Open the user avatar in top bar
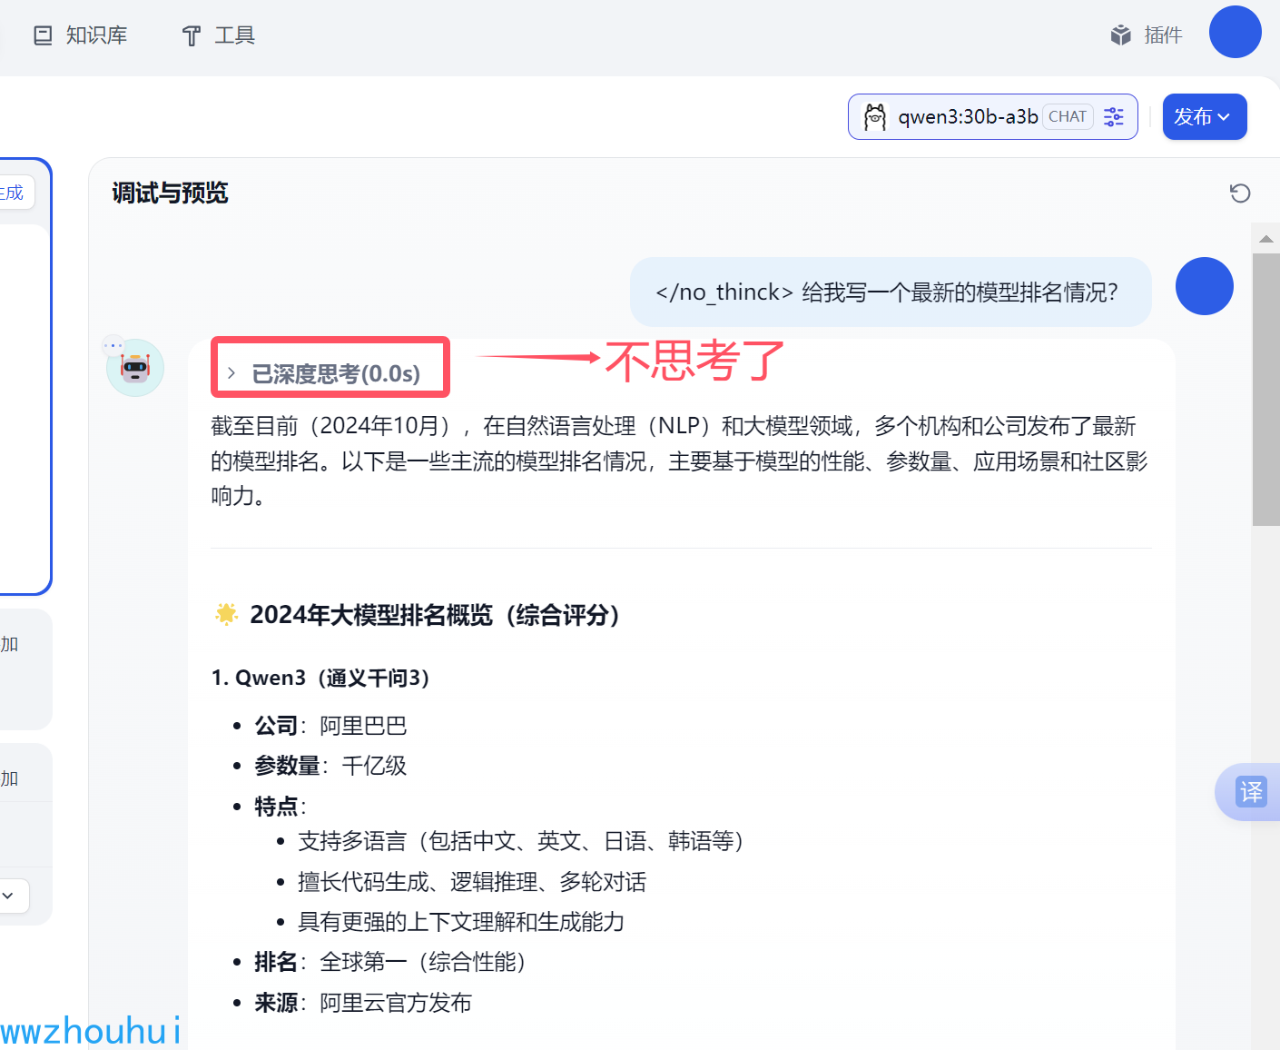Screen dimensions: 1280x1050 (1235, 32)
